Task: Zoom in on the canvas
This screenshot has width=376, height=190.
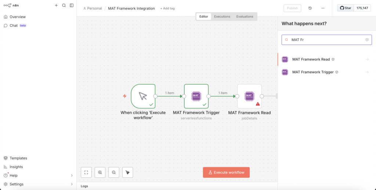Action: tap(100, 172)
